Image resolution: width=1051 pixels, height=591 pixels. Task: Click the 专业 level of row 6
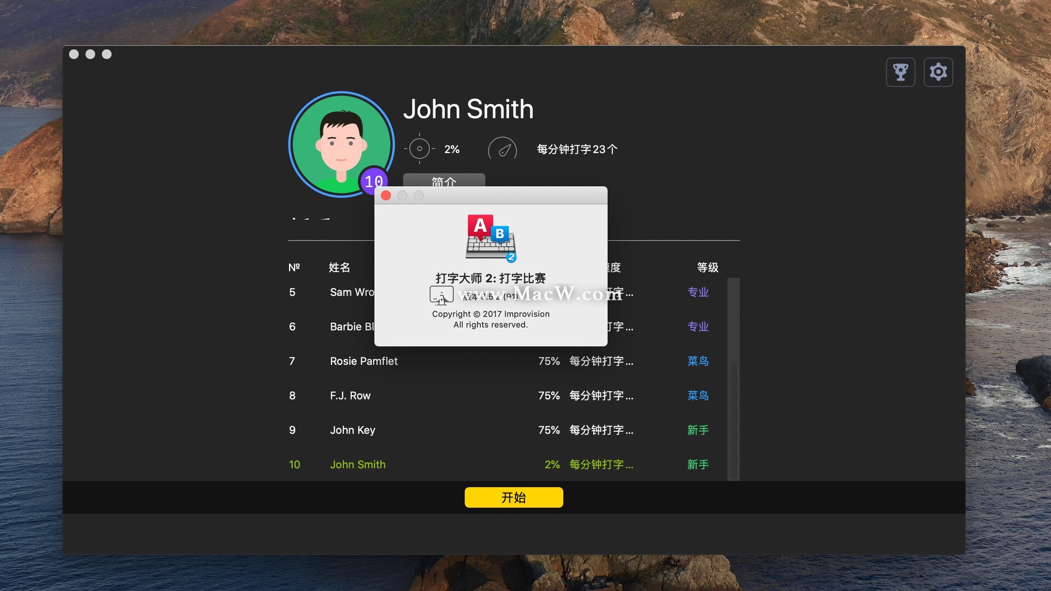pos(698,327)
